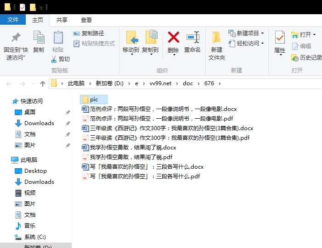Viewport: 322px width, 248px height.
Task: Open the File (文件) tab
Action: pos(13,20)
